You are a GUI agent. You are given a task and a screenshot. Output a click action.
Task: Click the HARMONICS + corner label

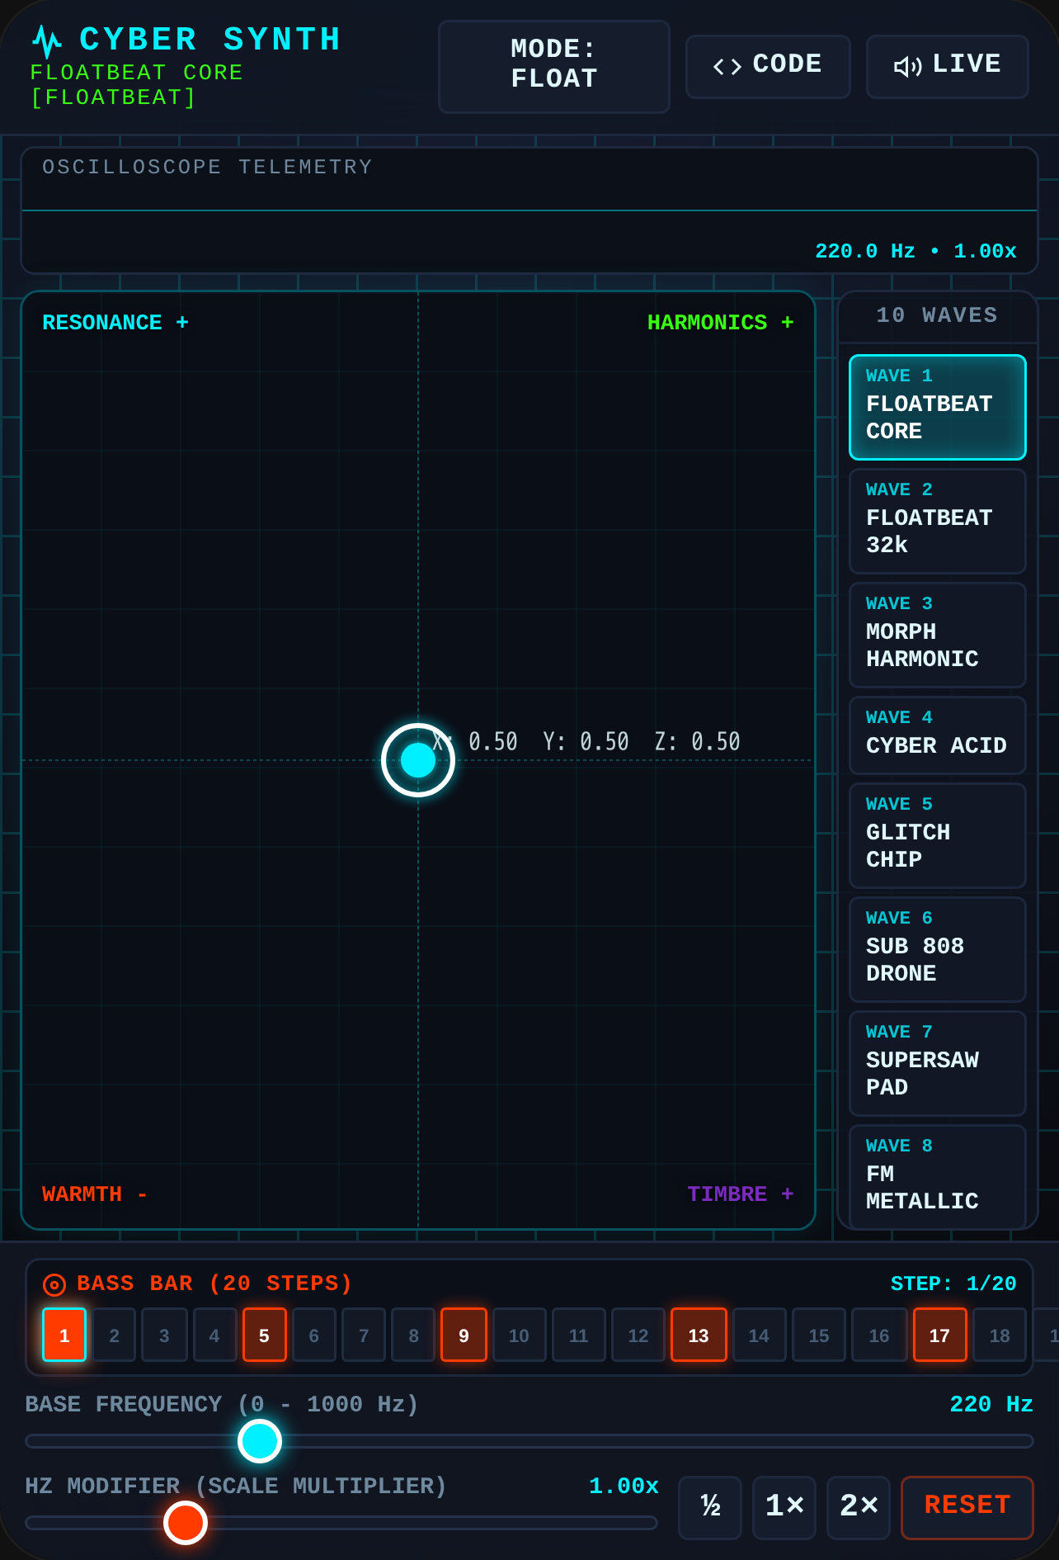point(720,323)
